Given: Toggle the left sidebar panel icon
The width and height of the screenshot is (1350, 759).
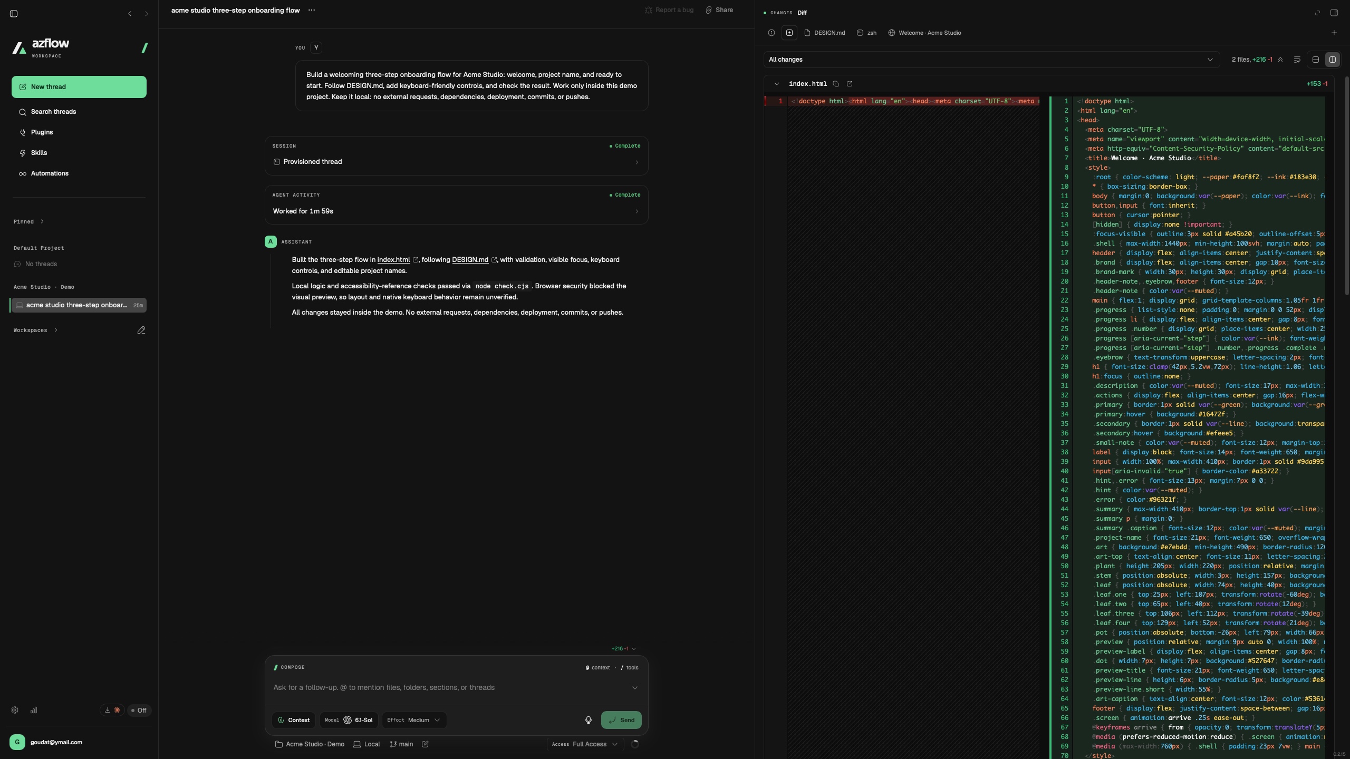Looking at the screenshot, I should click(x=14, y=14).
